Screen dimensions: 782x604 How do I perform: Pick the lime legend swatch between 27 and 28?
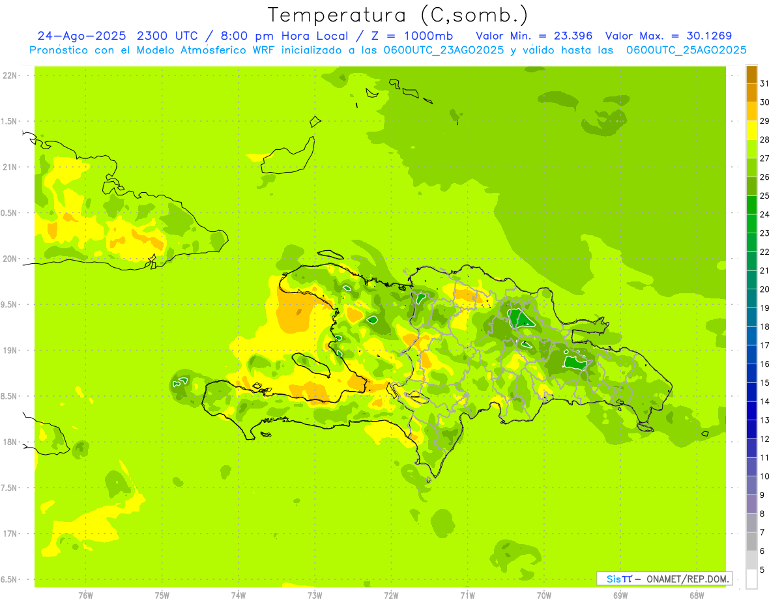click(751, 149)
